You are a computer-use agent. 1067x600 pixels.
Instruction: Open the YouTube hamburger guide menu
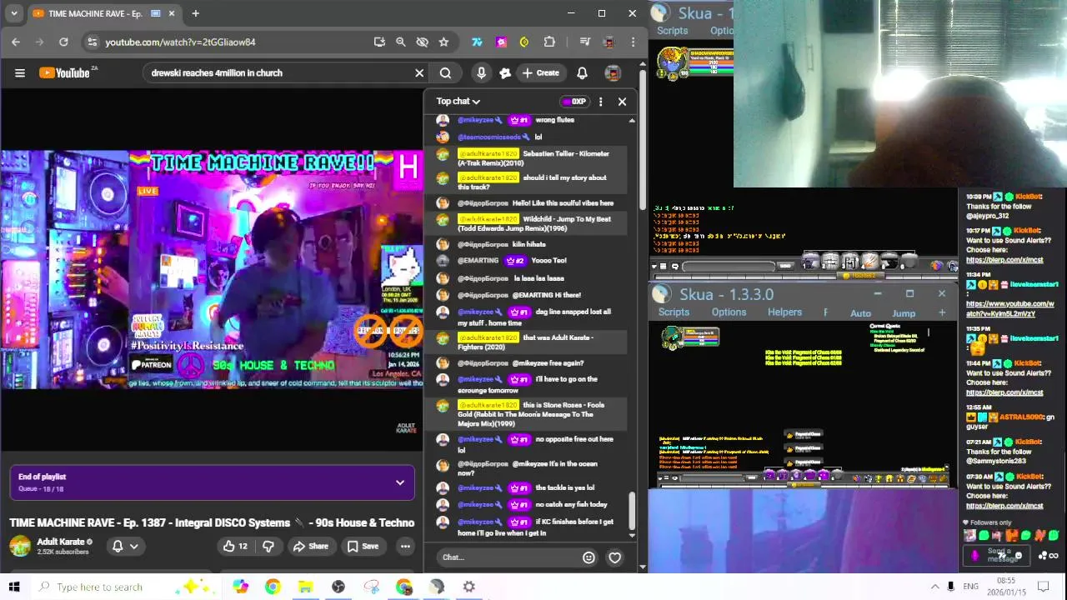[20, 72]
